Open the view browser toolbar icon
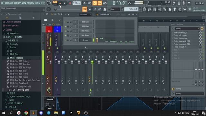This screenshot has height=116, width=206. (164, 9)
